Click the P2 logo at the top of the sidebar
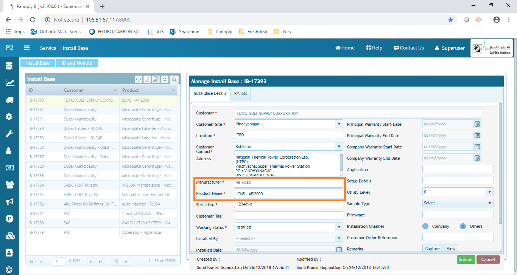The image size is (517, 275). coord(9,48)
